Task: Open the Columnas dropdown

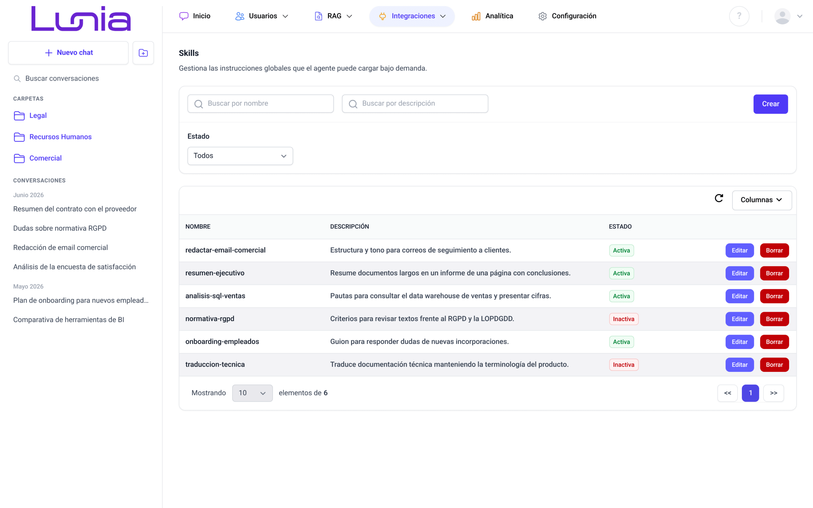Action: 762,200
